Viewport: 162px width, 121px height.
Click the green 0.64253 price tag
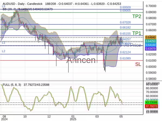coord(150,41)
